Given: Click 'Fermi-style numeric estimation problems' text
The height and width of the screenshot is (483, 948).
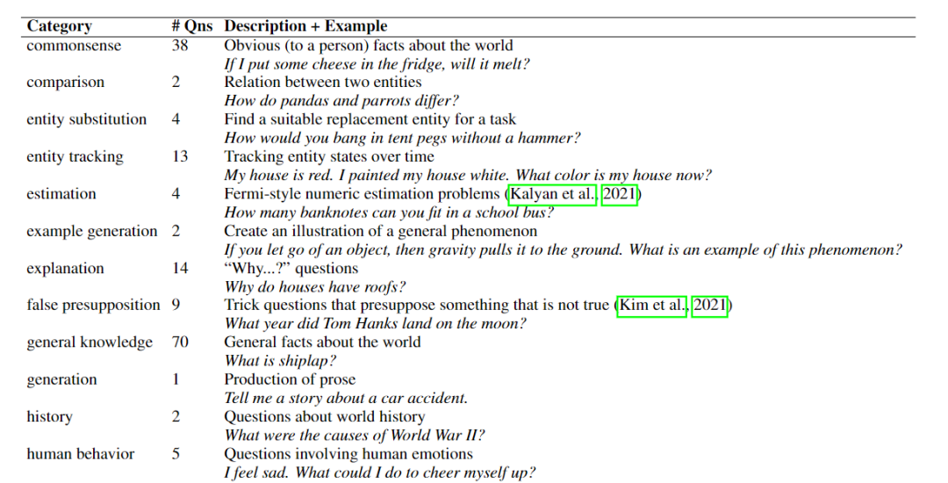Looking at the screenshot, I should (x=362, y=194).
